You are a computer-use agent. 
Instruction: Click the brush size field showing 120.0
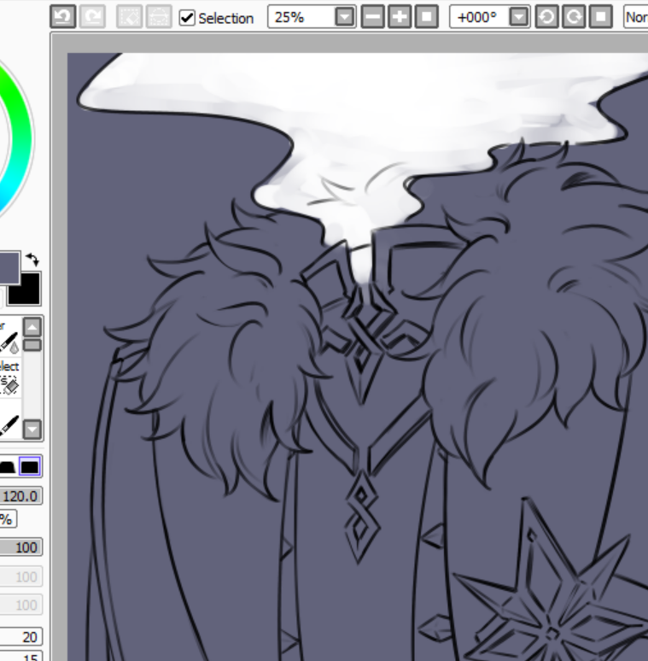pos(20,496)
